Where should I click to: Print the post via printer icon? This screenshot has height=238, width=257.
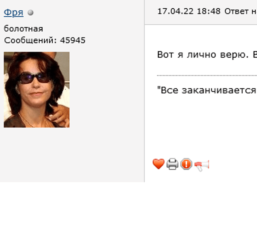[173, 164]
